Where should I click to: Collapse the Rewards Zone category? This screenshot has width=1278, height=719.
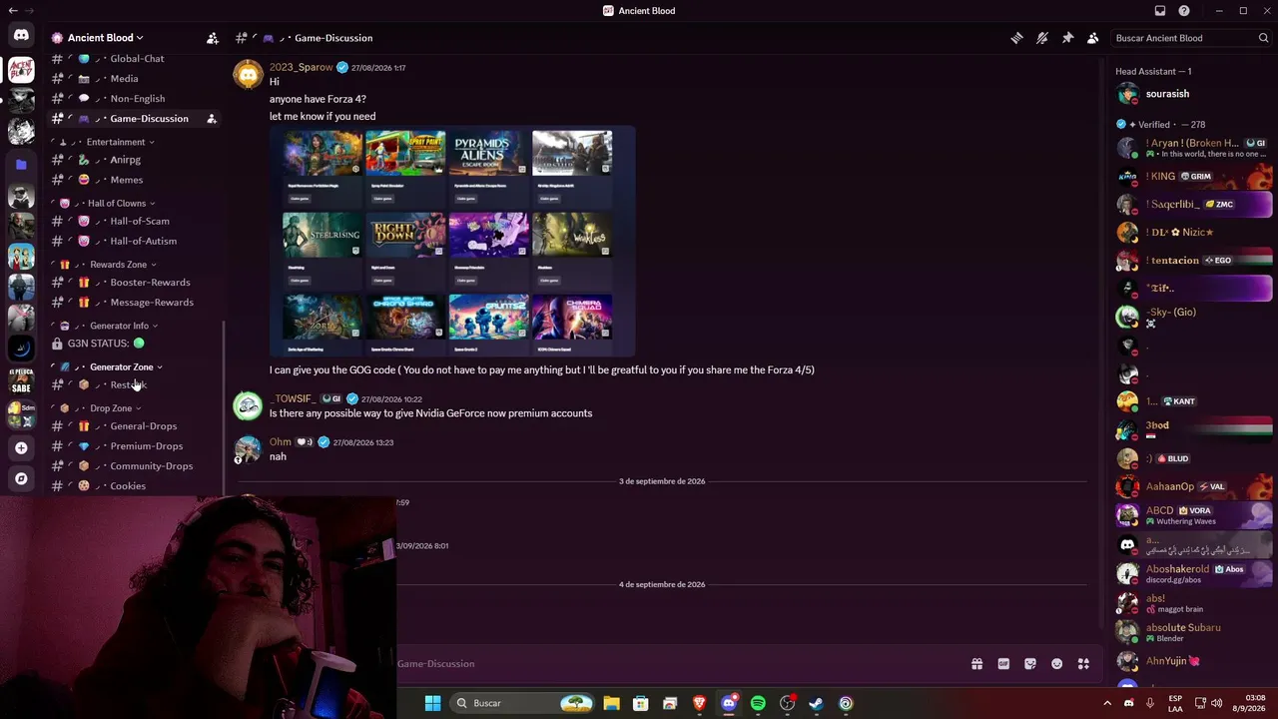(124, 265)
